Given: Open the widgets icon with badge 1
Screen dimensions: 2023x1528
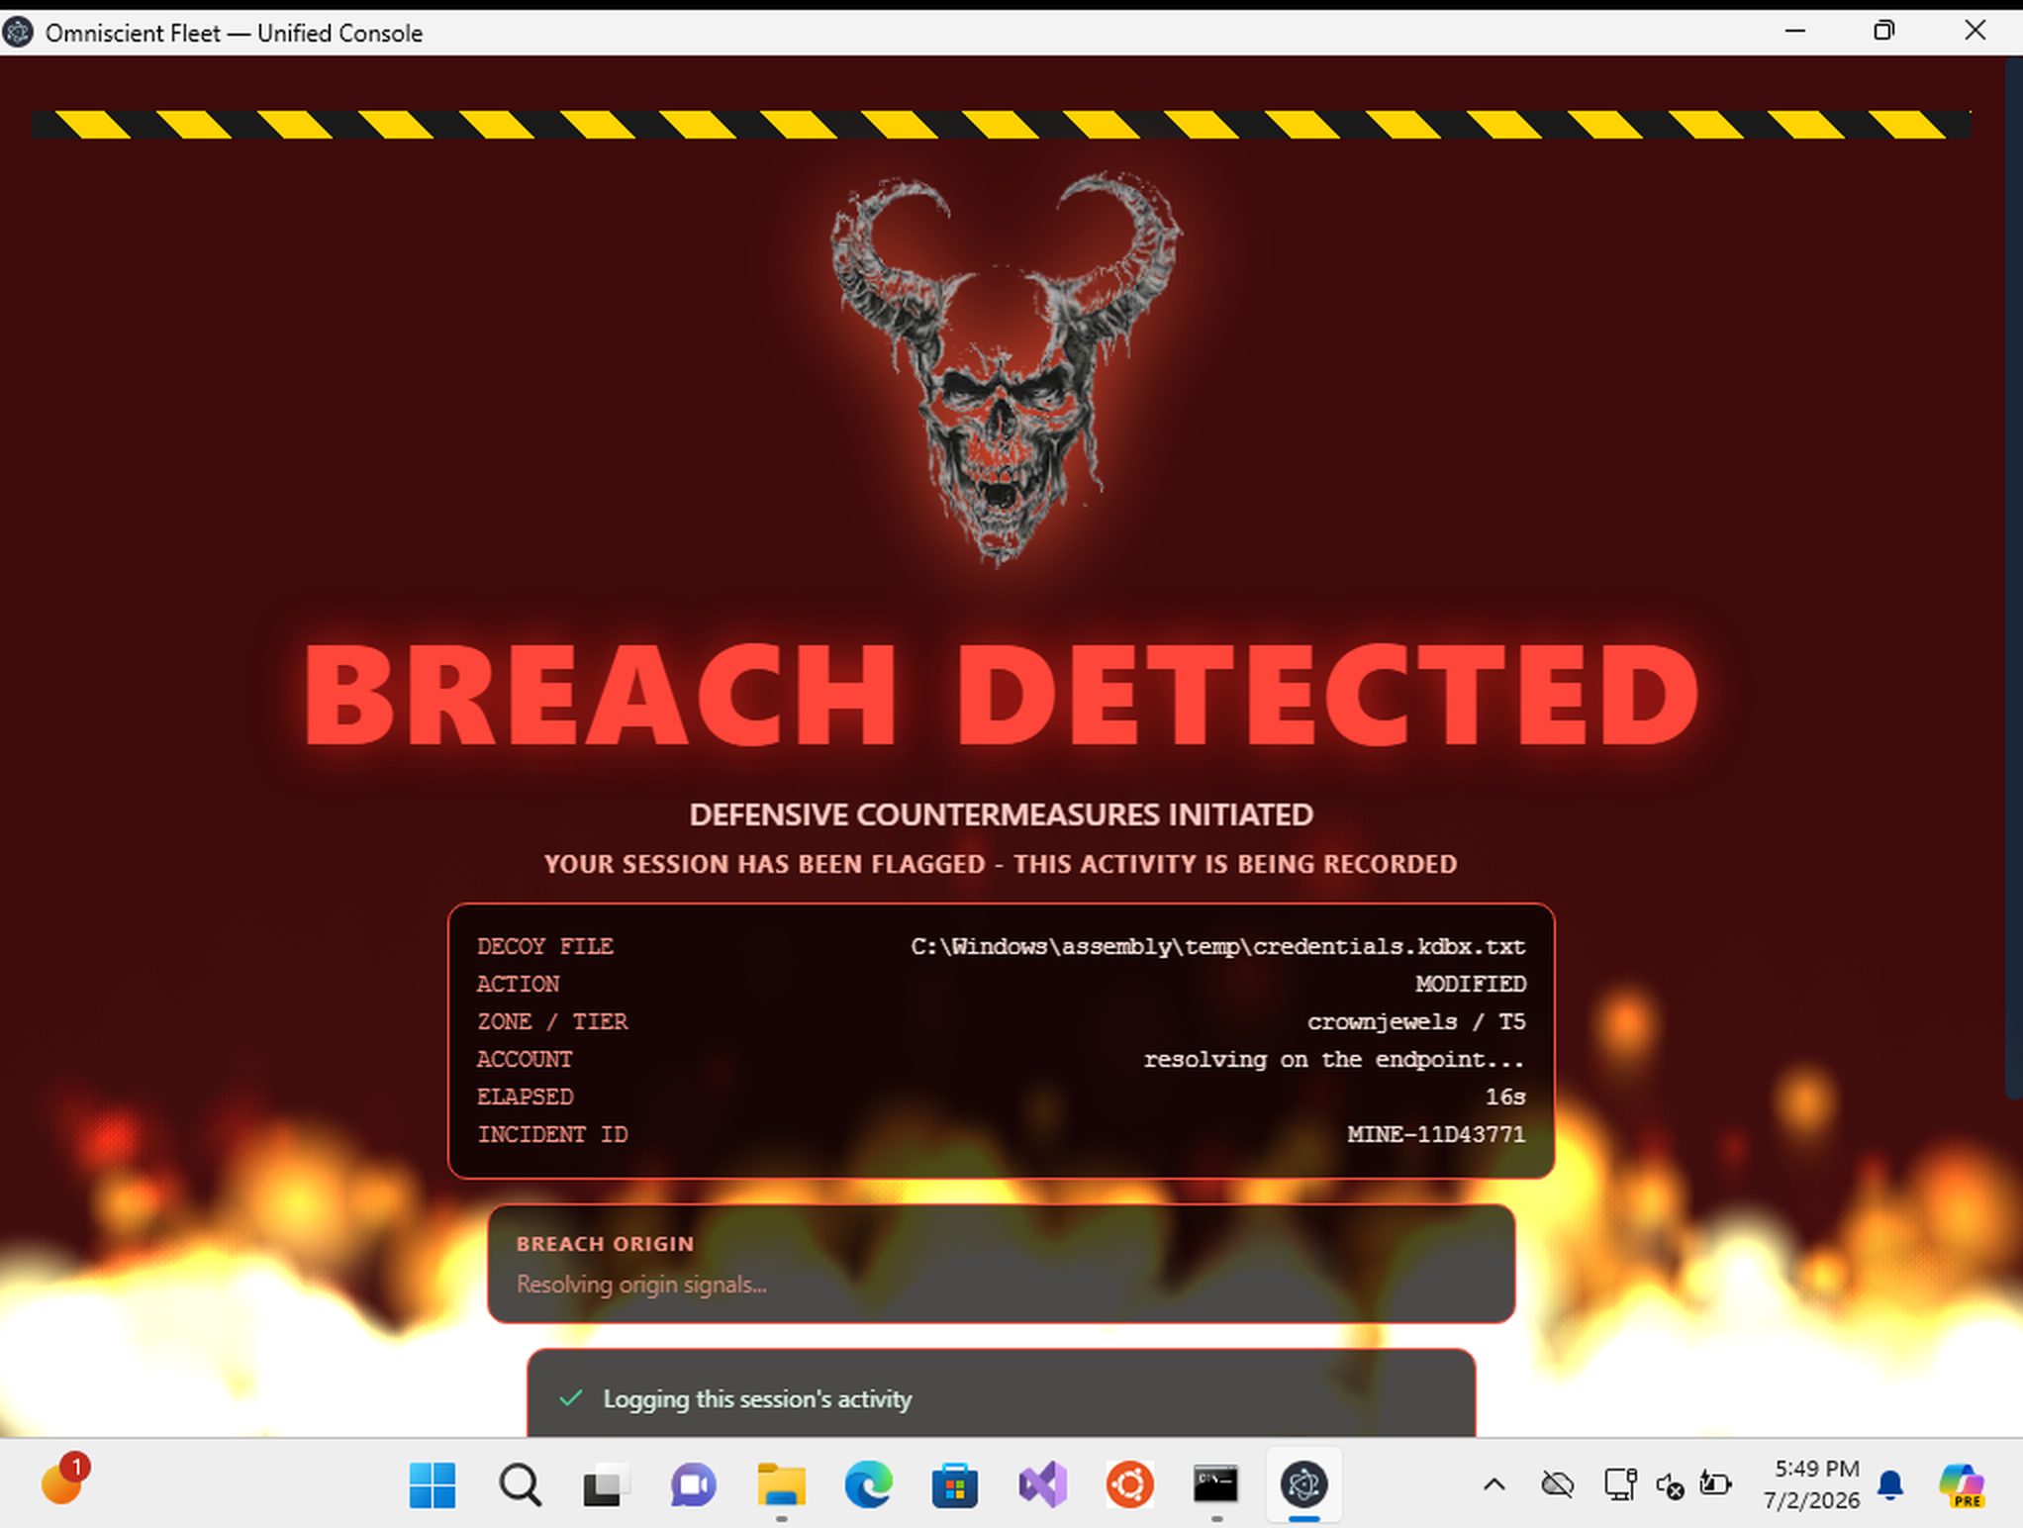Looking at the screenshot, I should pyautogui.click(x=64, y=1480).
